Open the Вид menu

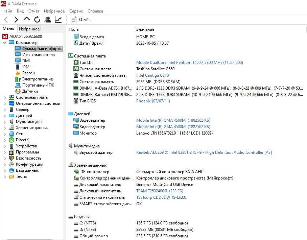(20, 11)
